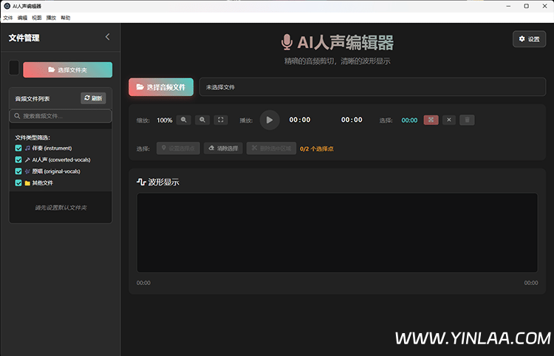Click the music note icon beside 伴奏
Screen dimensions: 554x356
pyautogui.click(x=27, y=148)
